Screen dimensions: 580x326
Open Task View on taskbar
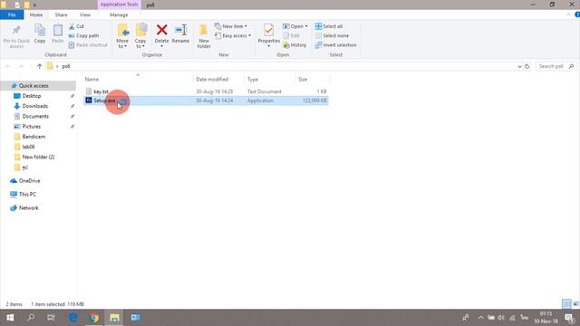click(51, 318)
